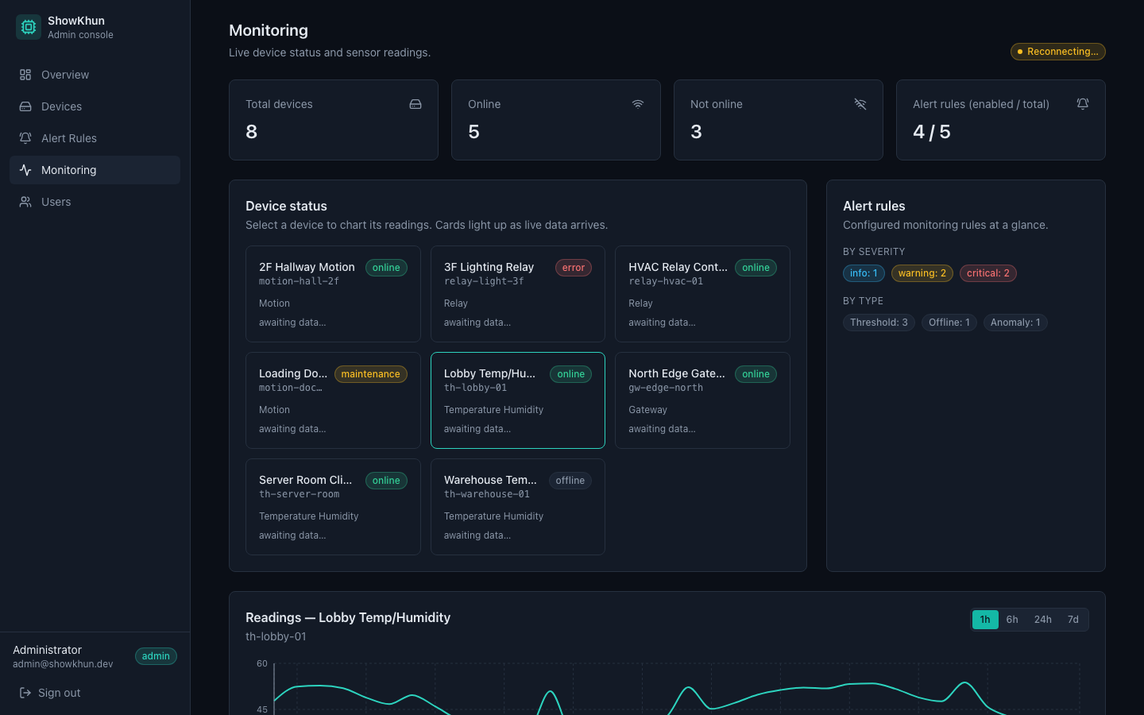Click the relay-hvac-01 device ID

click(x=666, y=281)
